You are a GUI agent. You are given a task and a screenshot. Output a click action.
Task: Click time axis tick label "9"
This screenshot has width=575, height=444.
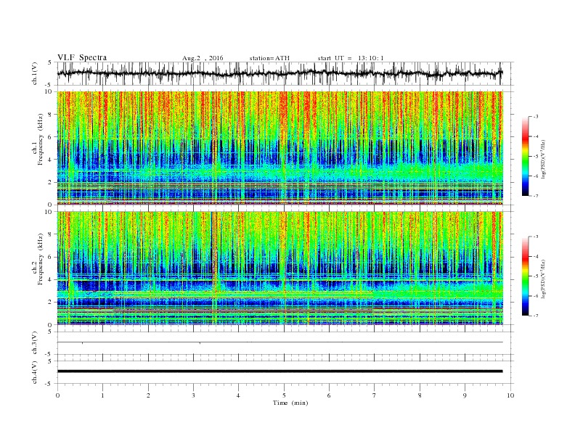click(x=465, y=395)
